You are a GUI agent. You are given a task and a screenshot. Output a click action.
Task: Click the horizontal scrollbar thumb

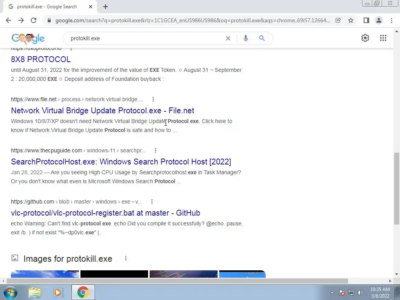click(177, 281)
